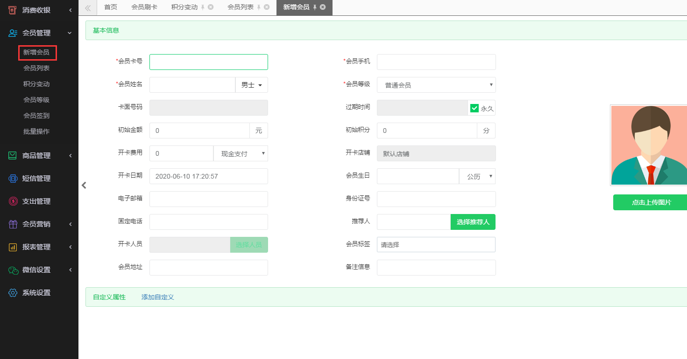The height and width of the screenshot is (359, 687).
Task: Close the 会员列表 tab
Action: [267, 7]
